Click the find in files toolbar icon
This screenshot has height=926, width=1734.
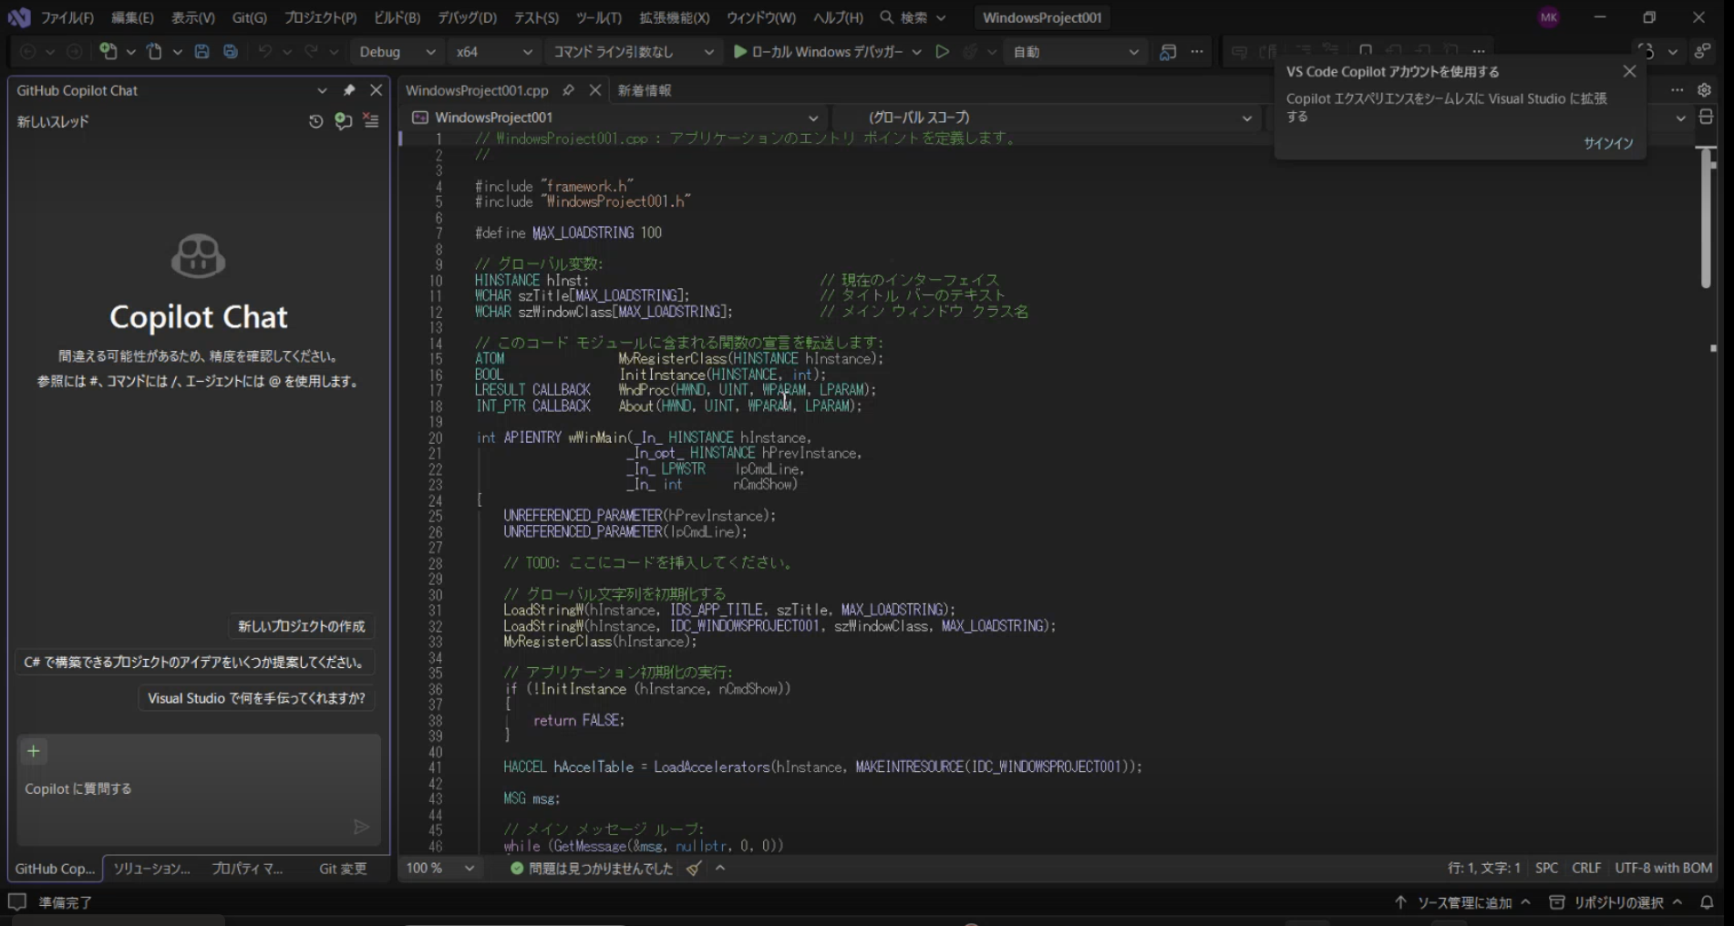(x=1168, y=52)
